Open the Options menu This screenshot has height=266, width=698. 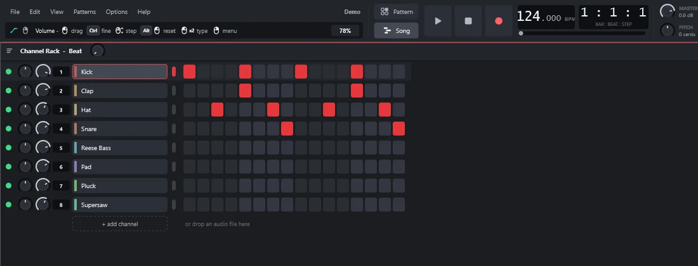(117, 12)
